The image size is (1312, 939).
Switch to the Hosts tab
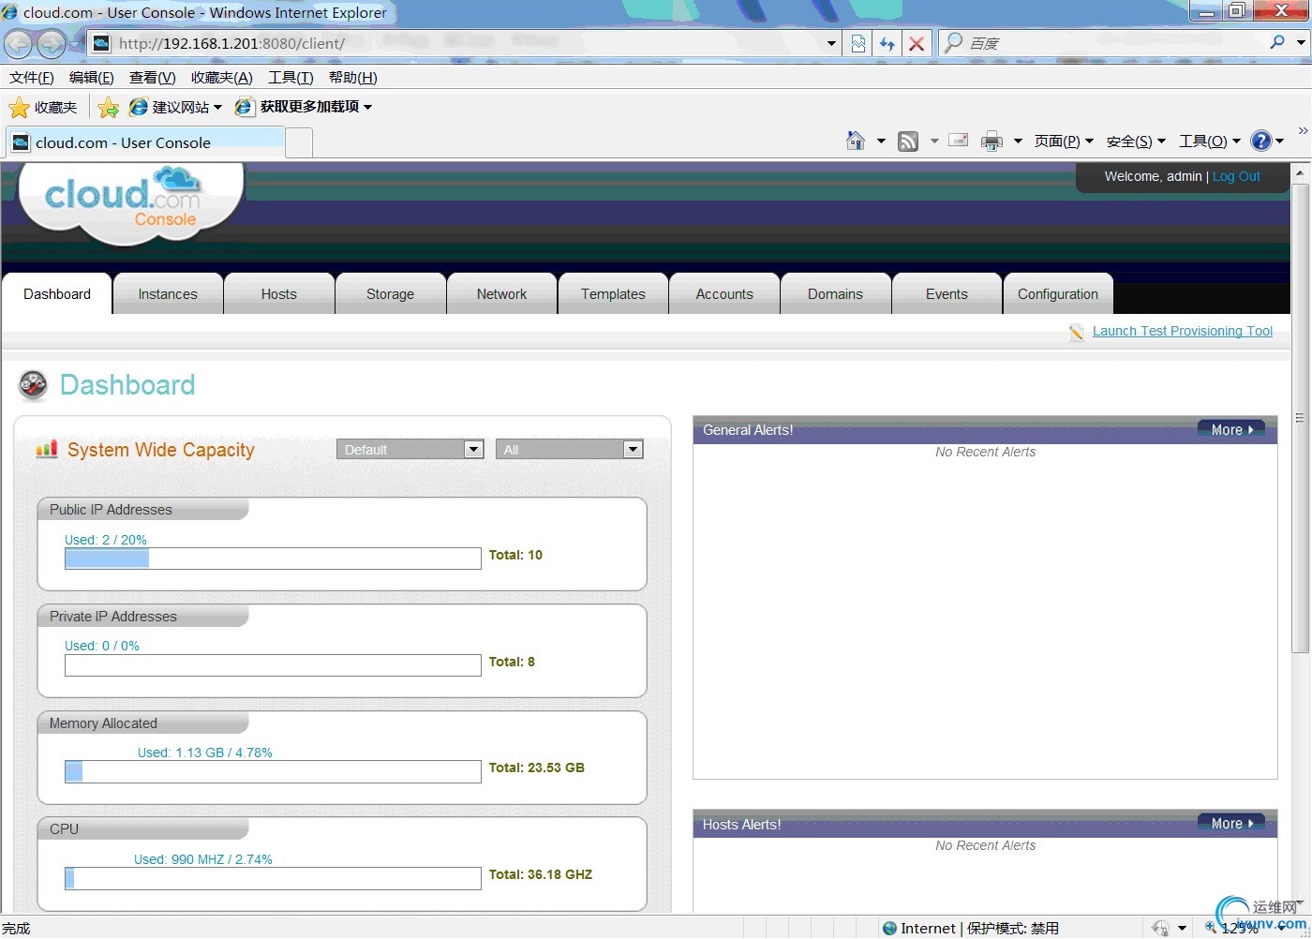279,294
